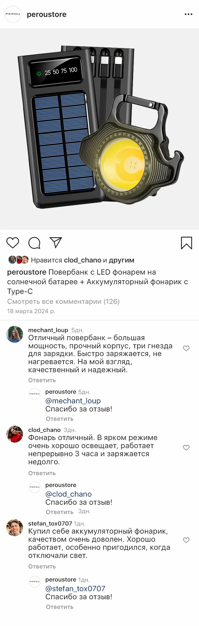Viewport: 199px width, 626px height.
Task: Like the post with the heart icon
Action: [13, 243]
